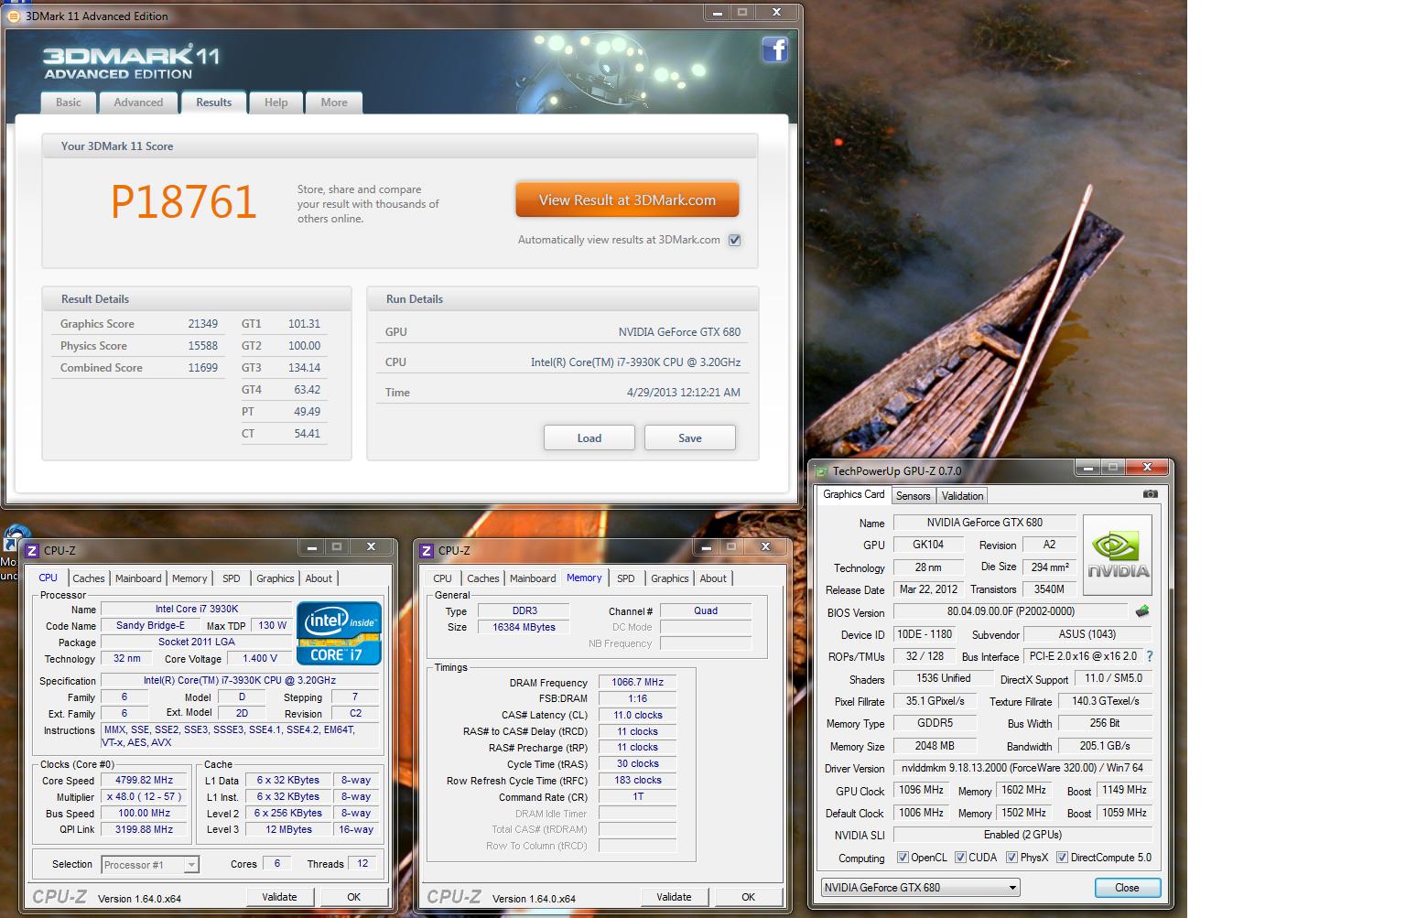Image resolution: width=1406 pixels, height=918 pixels.
Task: Click the GPU-Z Name field value
Action: pos(984,523)
